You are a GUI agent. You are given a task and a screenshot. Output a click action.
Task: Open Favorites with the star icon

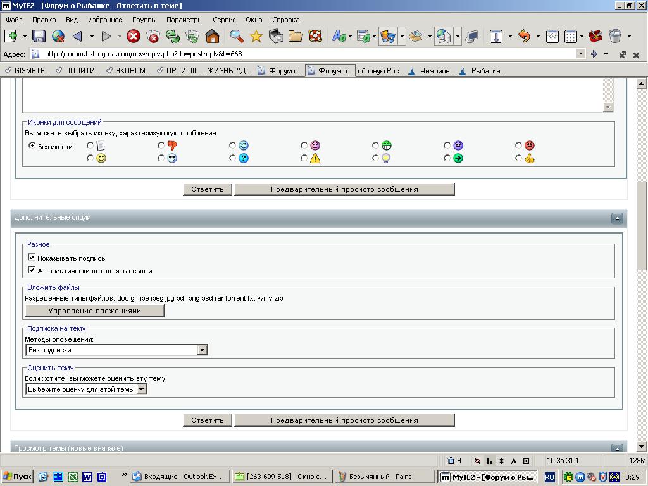click(256, 36)
